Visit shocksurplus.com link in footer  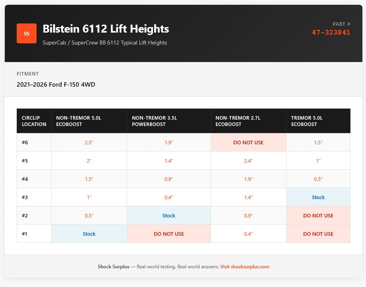pos(244,267)
